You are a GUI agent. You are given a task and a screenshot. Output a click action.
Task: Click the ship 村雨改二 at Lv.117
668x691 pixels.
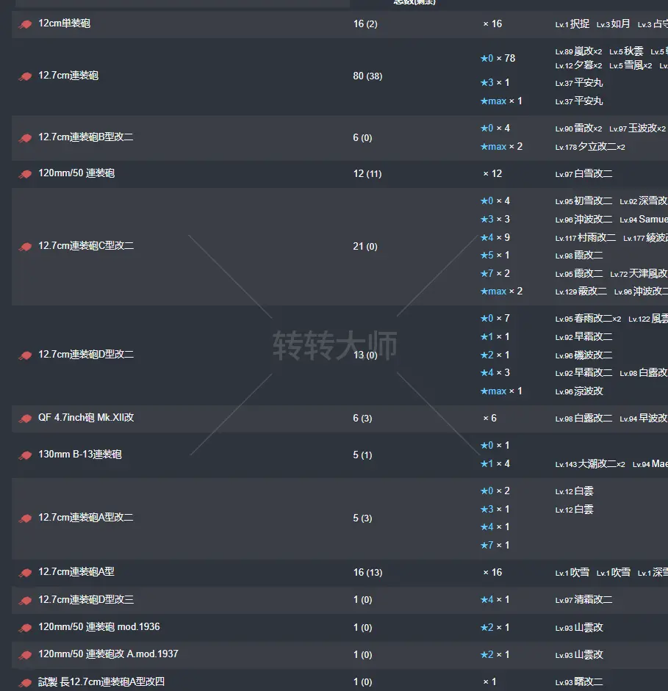click(x=595, y=238)
